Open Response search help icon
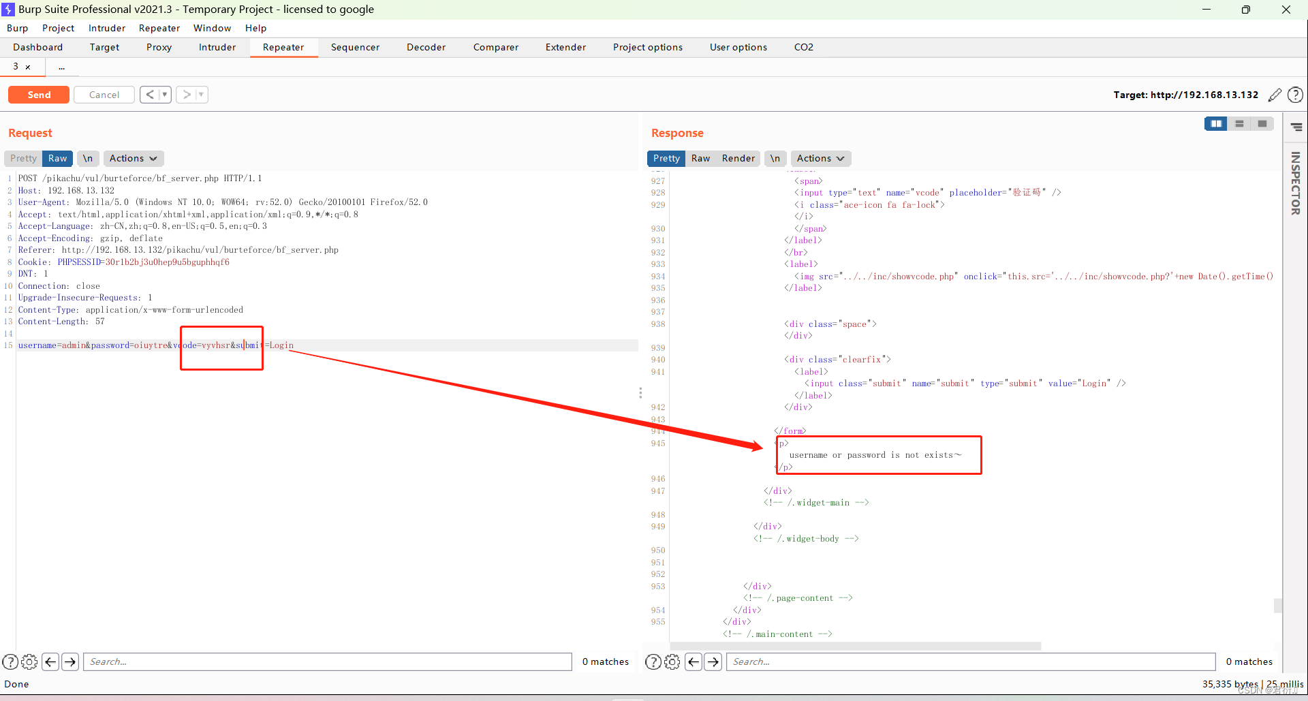 (x=653, y=661)
